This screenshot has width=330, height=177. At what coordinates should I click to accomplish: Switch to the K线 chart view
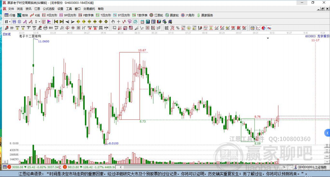35,15
